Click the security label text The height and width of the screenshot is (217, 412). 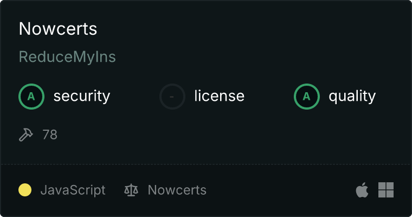tap(82, 97)
